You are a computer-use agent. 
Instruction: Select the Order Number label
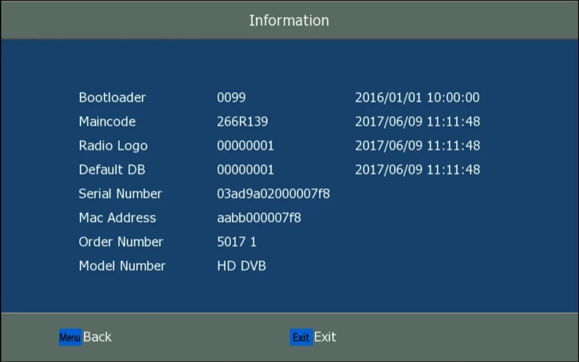pos(121,242)
